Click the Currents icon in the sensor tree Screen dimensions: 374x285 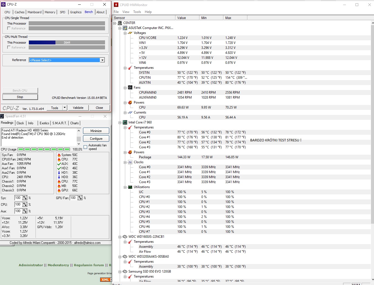[130, 112]
